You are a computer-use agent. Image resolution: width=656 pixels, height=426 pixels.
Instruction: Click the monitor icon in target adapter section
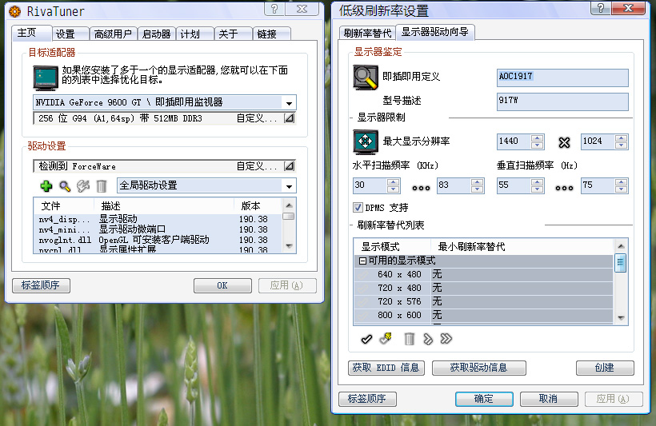[x=45, y=78]
